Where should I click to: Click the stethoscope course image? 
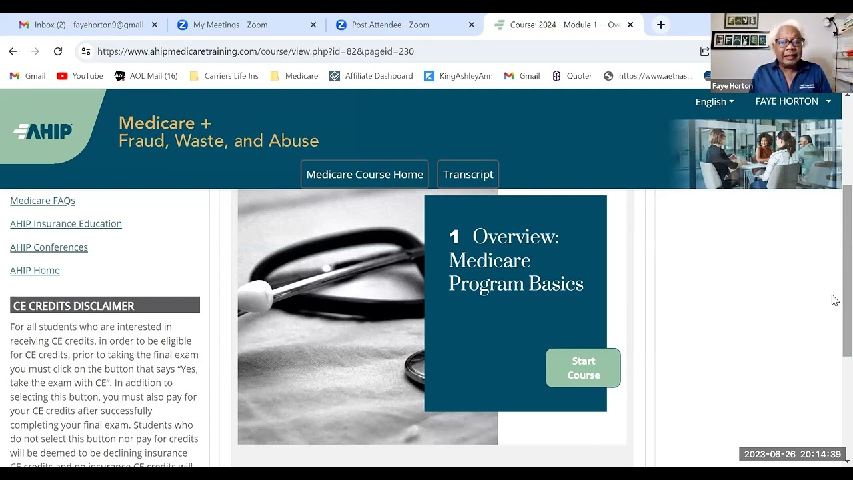[331, 317]
